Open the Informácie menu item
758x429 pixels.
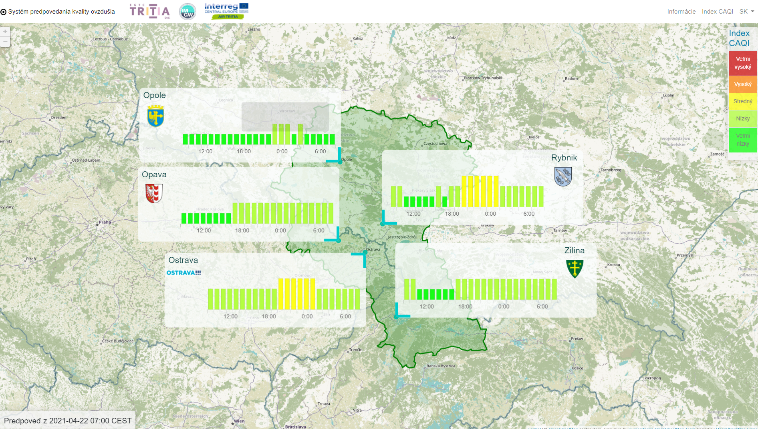(x=681, y=12)
